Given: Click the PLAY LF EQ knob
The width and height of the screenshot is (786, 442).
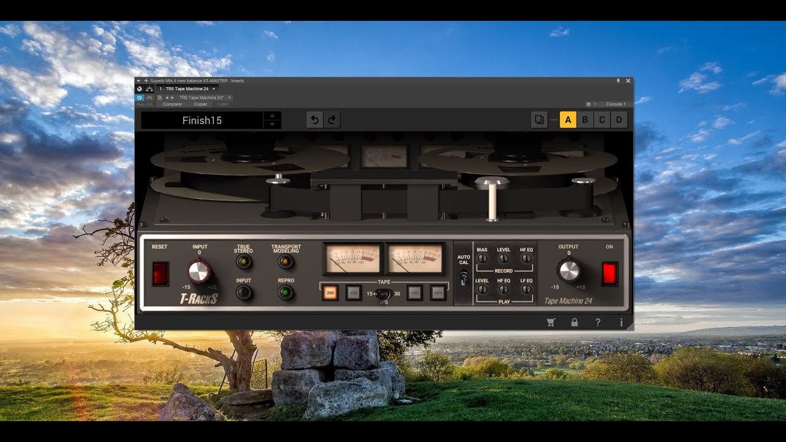Looking at the screenshot, I should point(526,289).
